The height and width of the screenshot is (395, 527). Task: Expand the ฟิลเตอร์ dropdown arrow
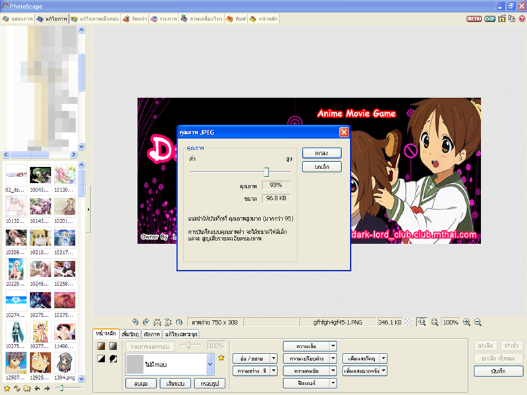click(x=333, y=383)
